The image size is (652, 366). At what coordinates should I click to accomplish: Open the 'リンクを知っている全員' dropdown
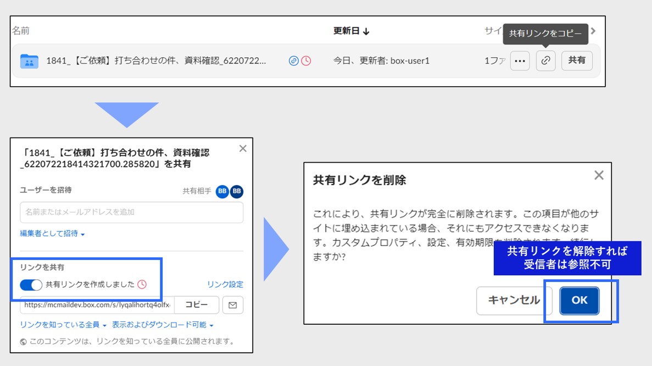pos(63,325)
